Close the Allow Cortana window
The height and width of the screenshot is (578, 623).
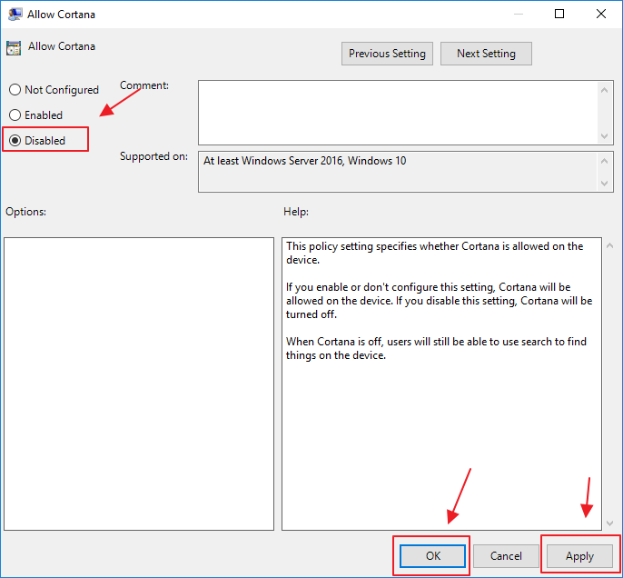601,14
